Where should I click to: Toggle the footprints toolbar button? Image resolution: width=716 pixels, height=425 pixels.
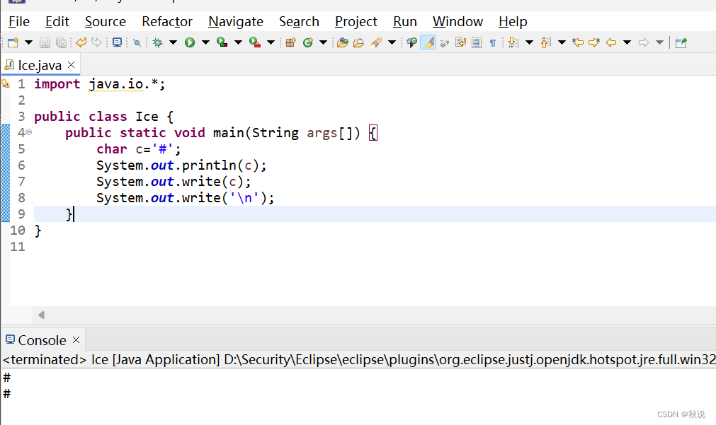pyautogui.click(x=444, y=42)
